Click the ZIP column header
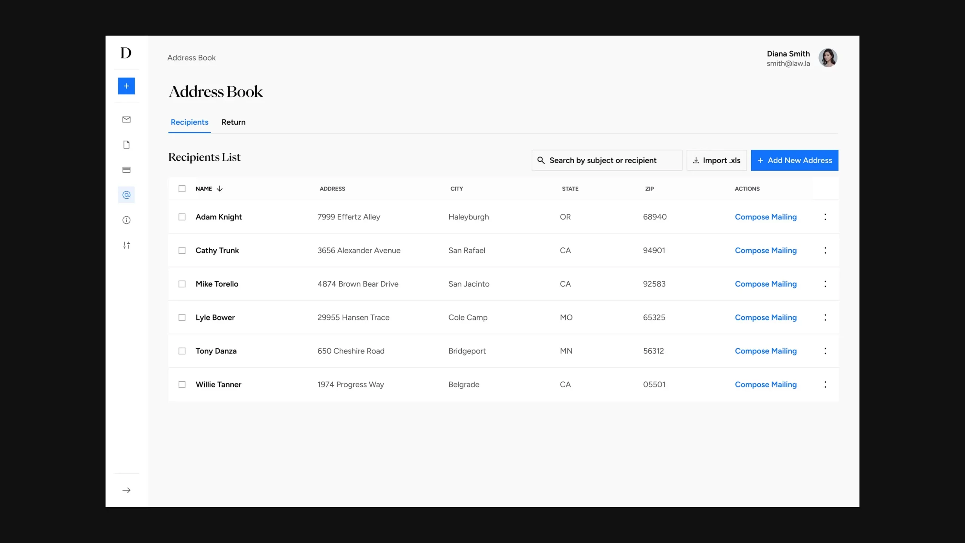Image resolution: width=965 pixels, height=543 pixels. [x=649, y=189]
